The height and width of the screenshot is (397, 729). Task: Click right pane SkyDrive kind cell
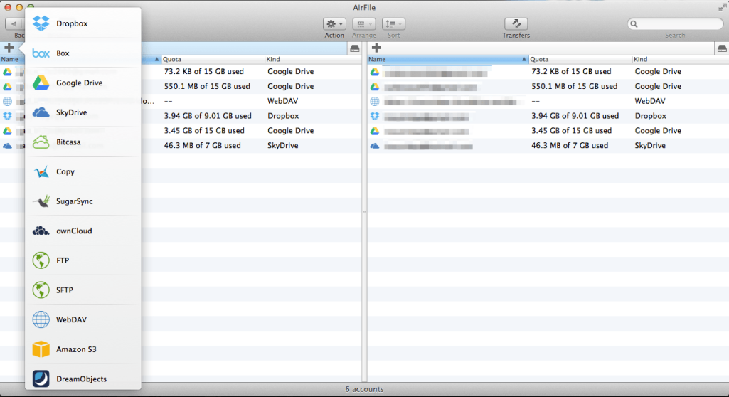pos(650,146)
